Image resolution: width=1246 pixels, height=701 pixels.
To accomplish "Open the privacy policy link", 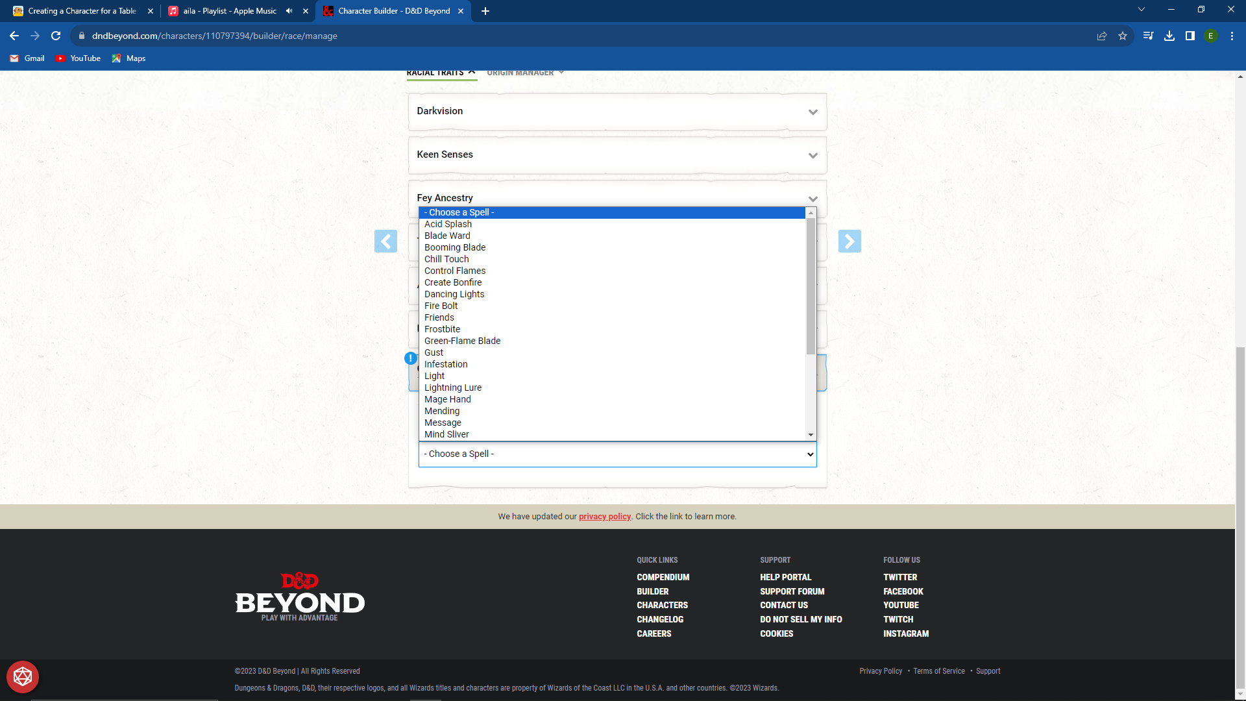I will pyautogui.click(x=604, y=516).
